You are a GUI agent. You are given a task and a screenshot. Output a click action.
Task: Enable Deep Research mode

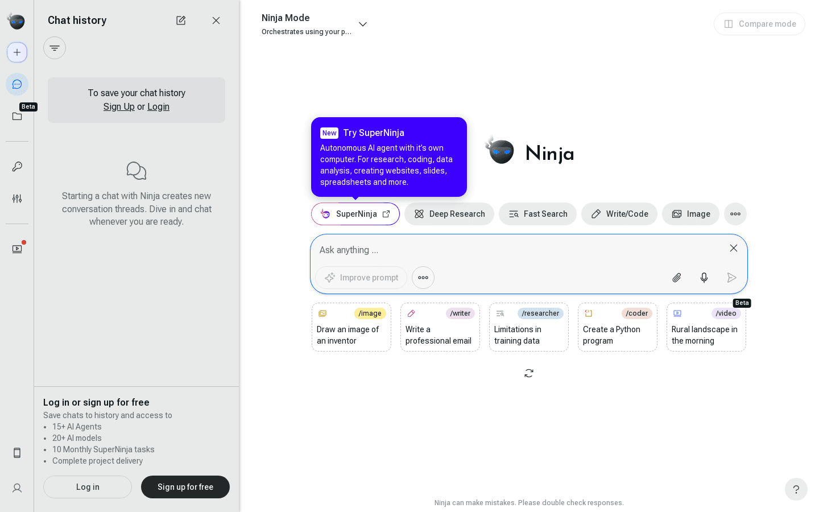tap(449, 214)
